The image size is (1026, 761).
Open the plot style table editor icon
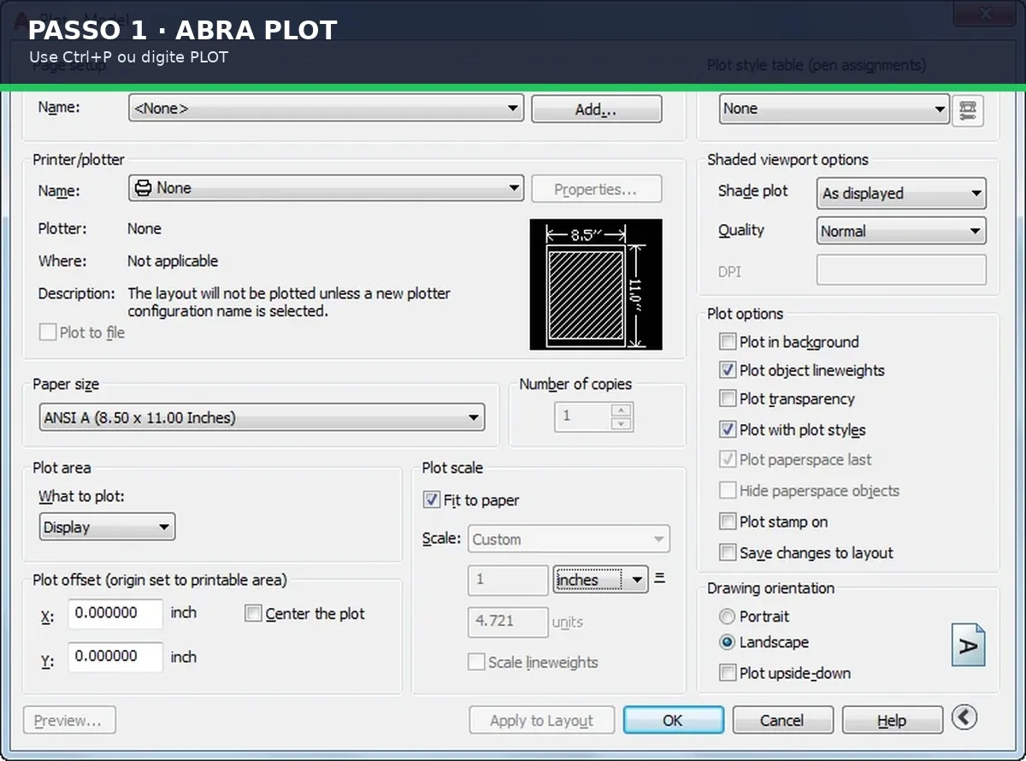pyautogui.click(x=968, y=109)
